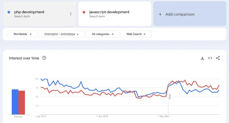229x123 pixels.
Task: Open the Web Search type dropdown
Action: click(136, 34)
